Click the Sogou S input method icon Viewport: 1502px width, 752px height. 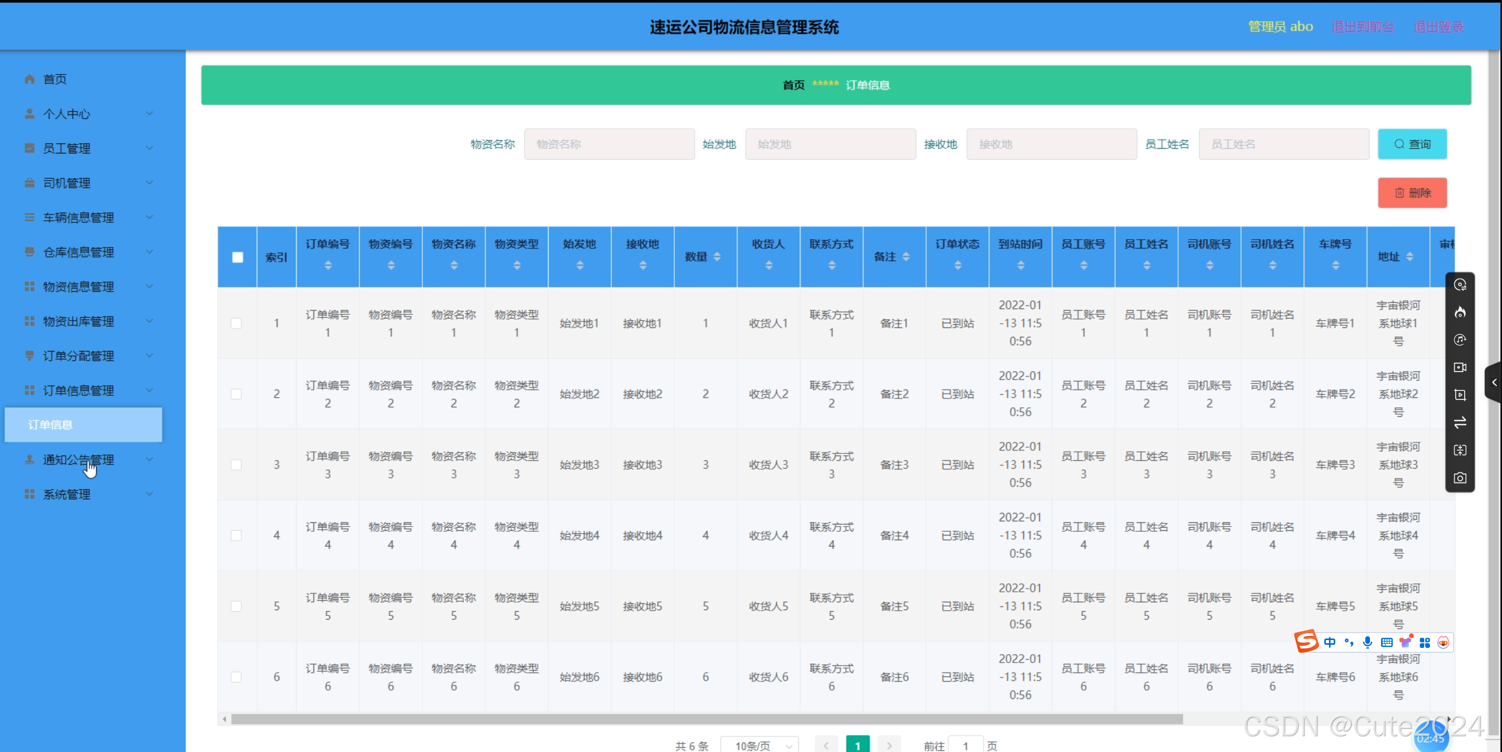(x=1306, y=641)
